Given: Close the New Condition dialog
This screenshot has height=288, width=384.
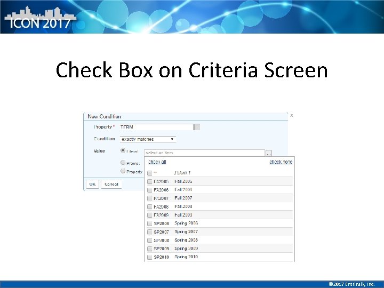Looking at the screenshot, I should click(291, 115).
